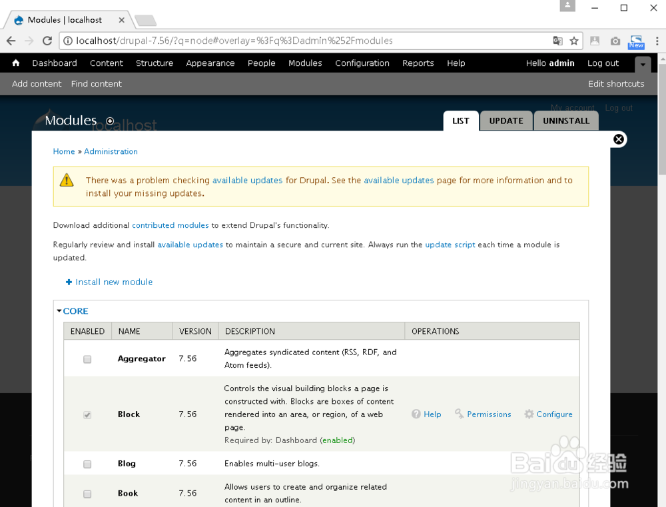Enable the Blog module checkbox
666x507 pixels.
87,464
